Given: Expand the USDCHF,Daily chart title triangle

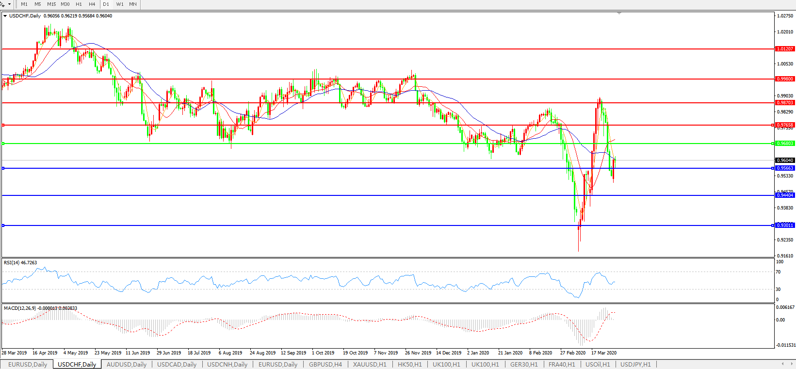Looking at the screenshot, I should [5, 16].
